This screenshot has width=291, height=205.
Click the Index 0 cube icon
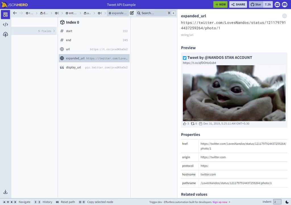pyautogui.click(x=62, y=22)
